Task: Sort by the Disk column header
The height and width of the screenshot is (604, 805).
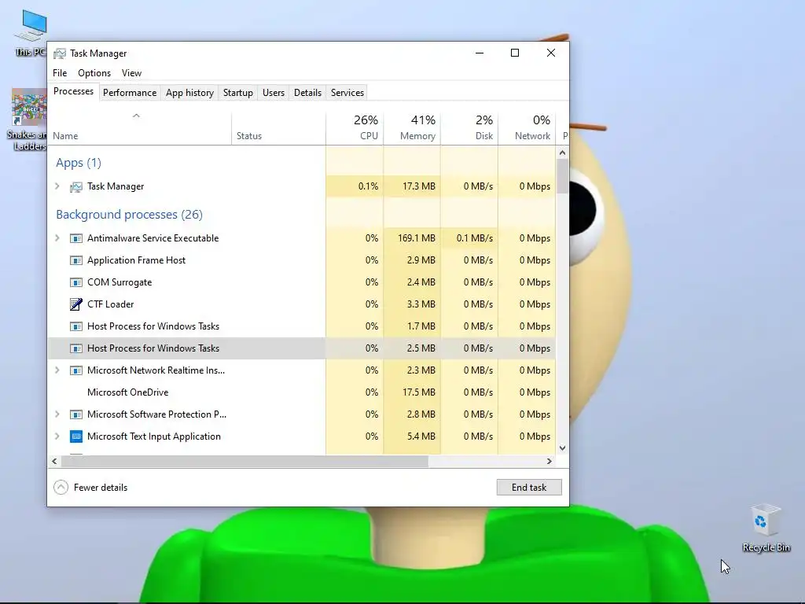Action: pos(469,128)
